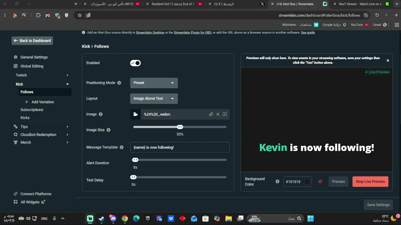
Task: Expand the Tips section arrow
Action: (x=67, y=127)
